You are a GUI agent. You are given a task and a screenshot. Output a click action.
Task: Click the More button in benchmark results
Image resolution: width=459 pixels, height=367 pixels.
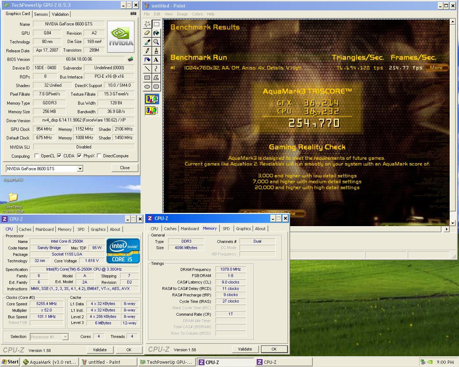pos(436,68)
